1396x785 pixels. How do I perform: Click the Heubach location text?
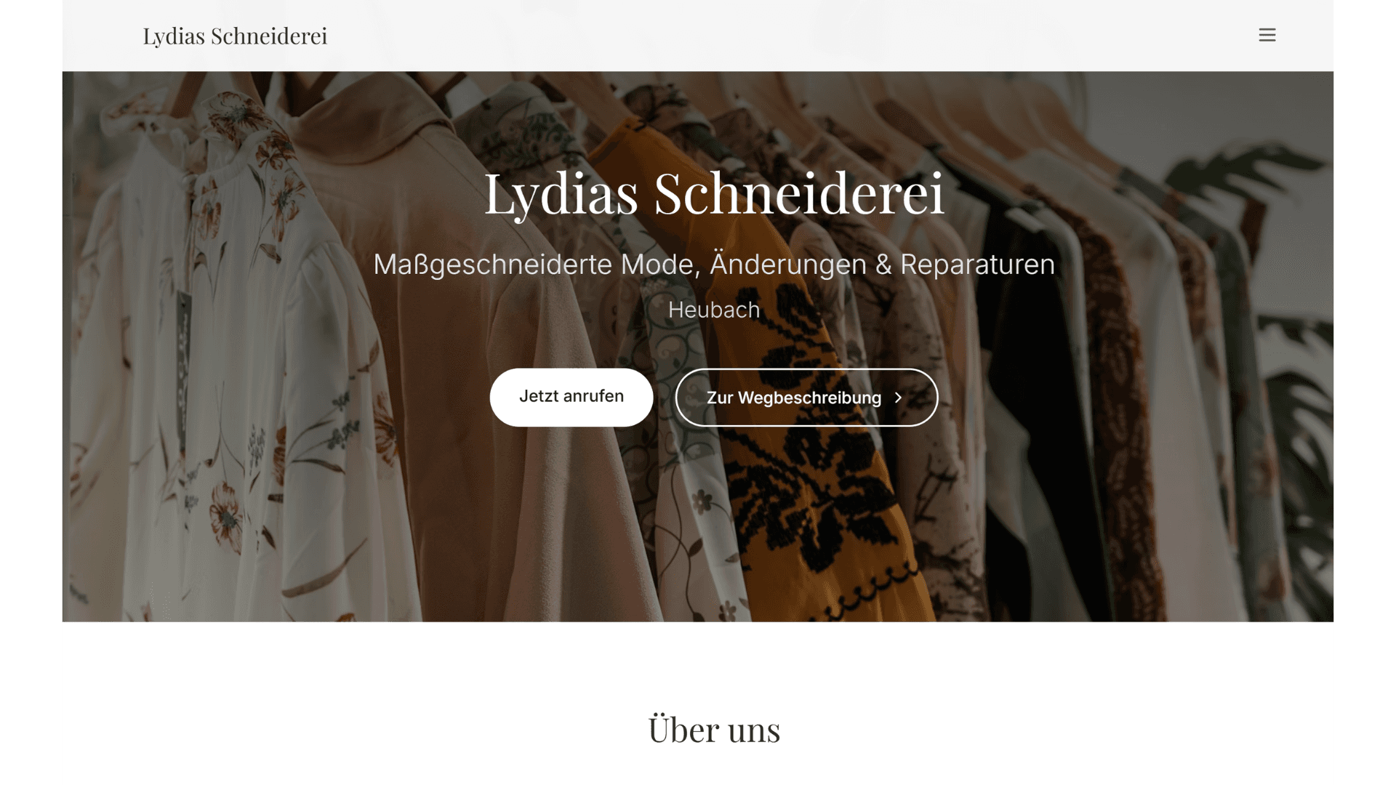pyautogui.click(x=714, y=310)
